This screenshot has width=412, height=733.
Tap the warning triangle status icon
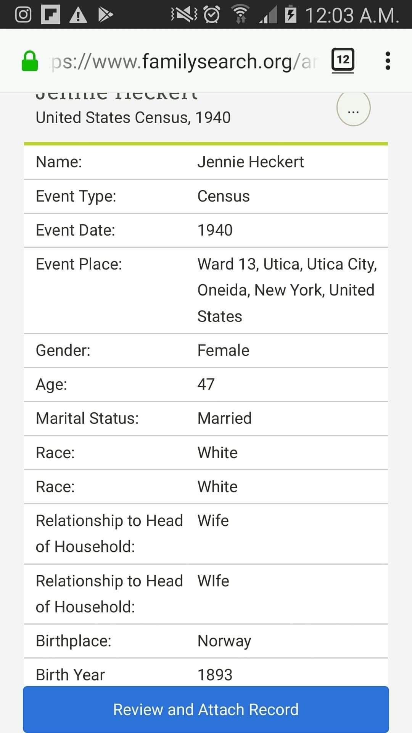coord(78,15)
